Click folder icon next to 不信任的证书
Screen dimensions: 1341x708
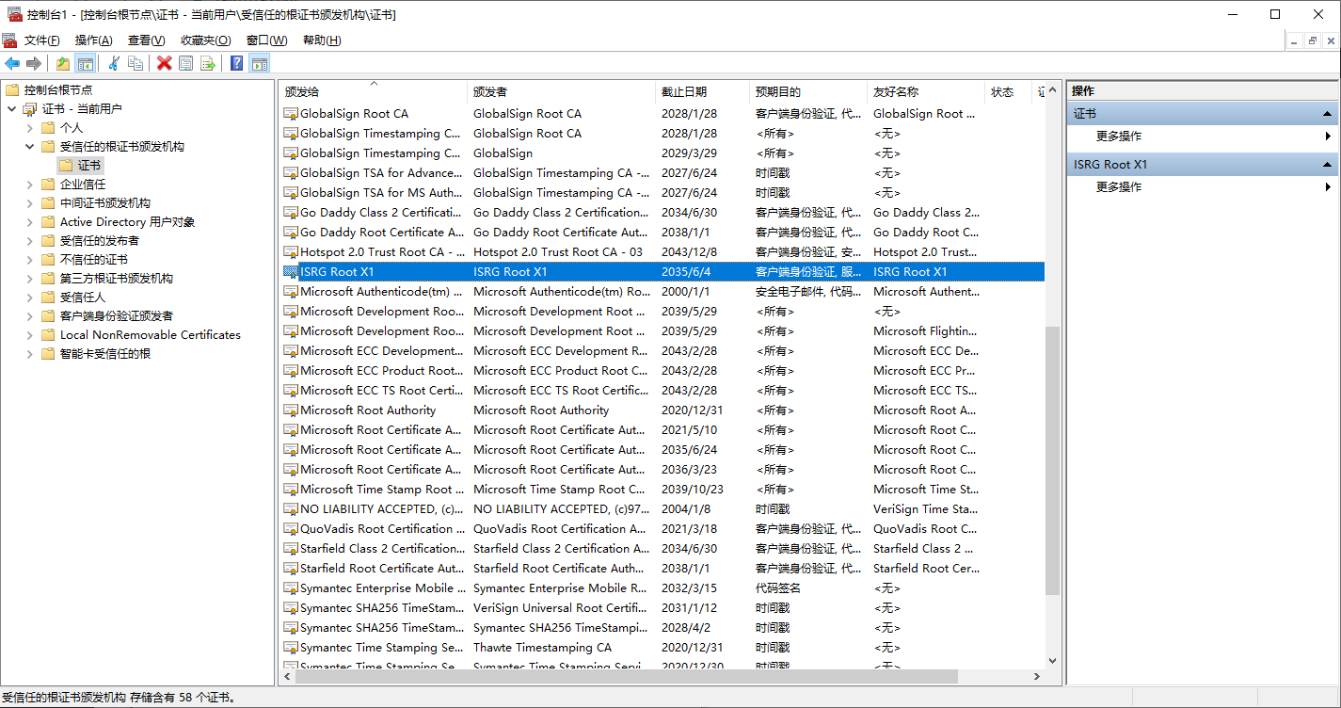coord(48,259)
